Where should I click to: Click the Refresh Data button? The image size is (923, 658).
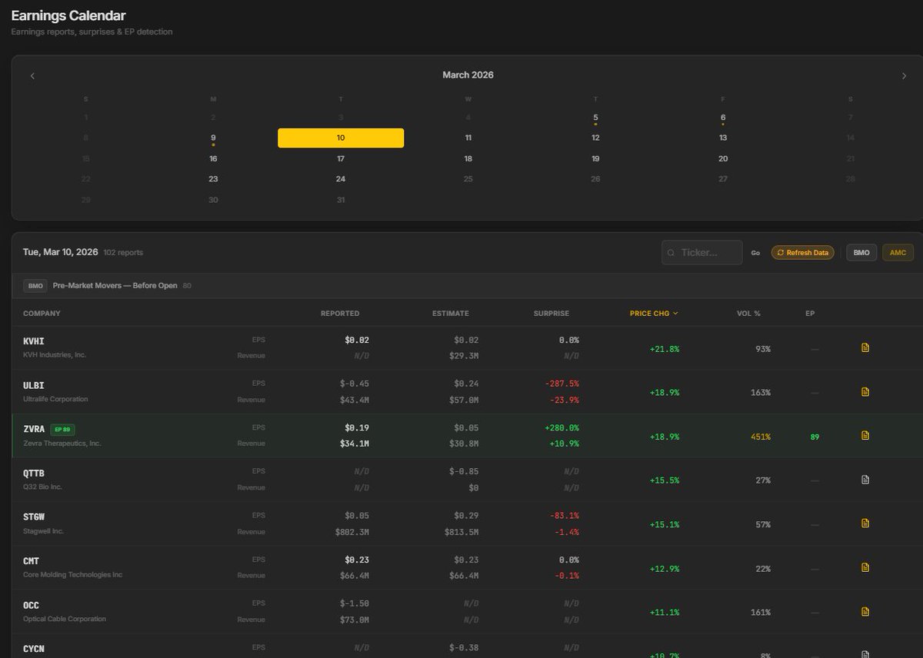click(x=802, y=252)
